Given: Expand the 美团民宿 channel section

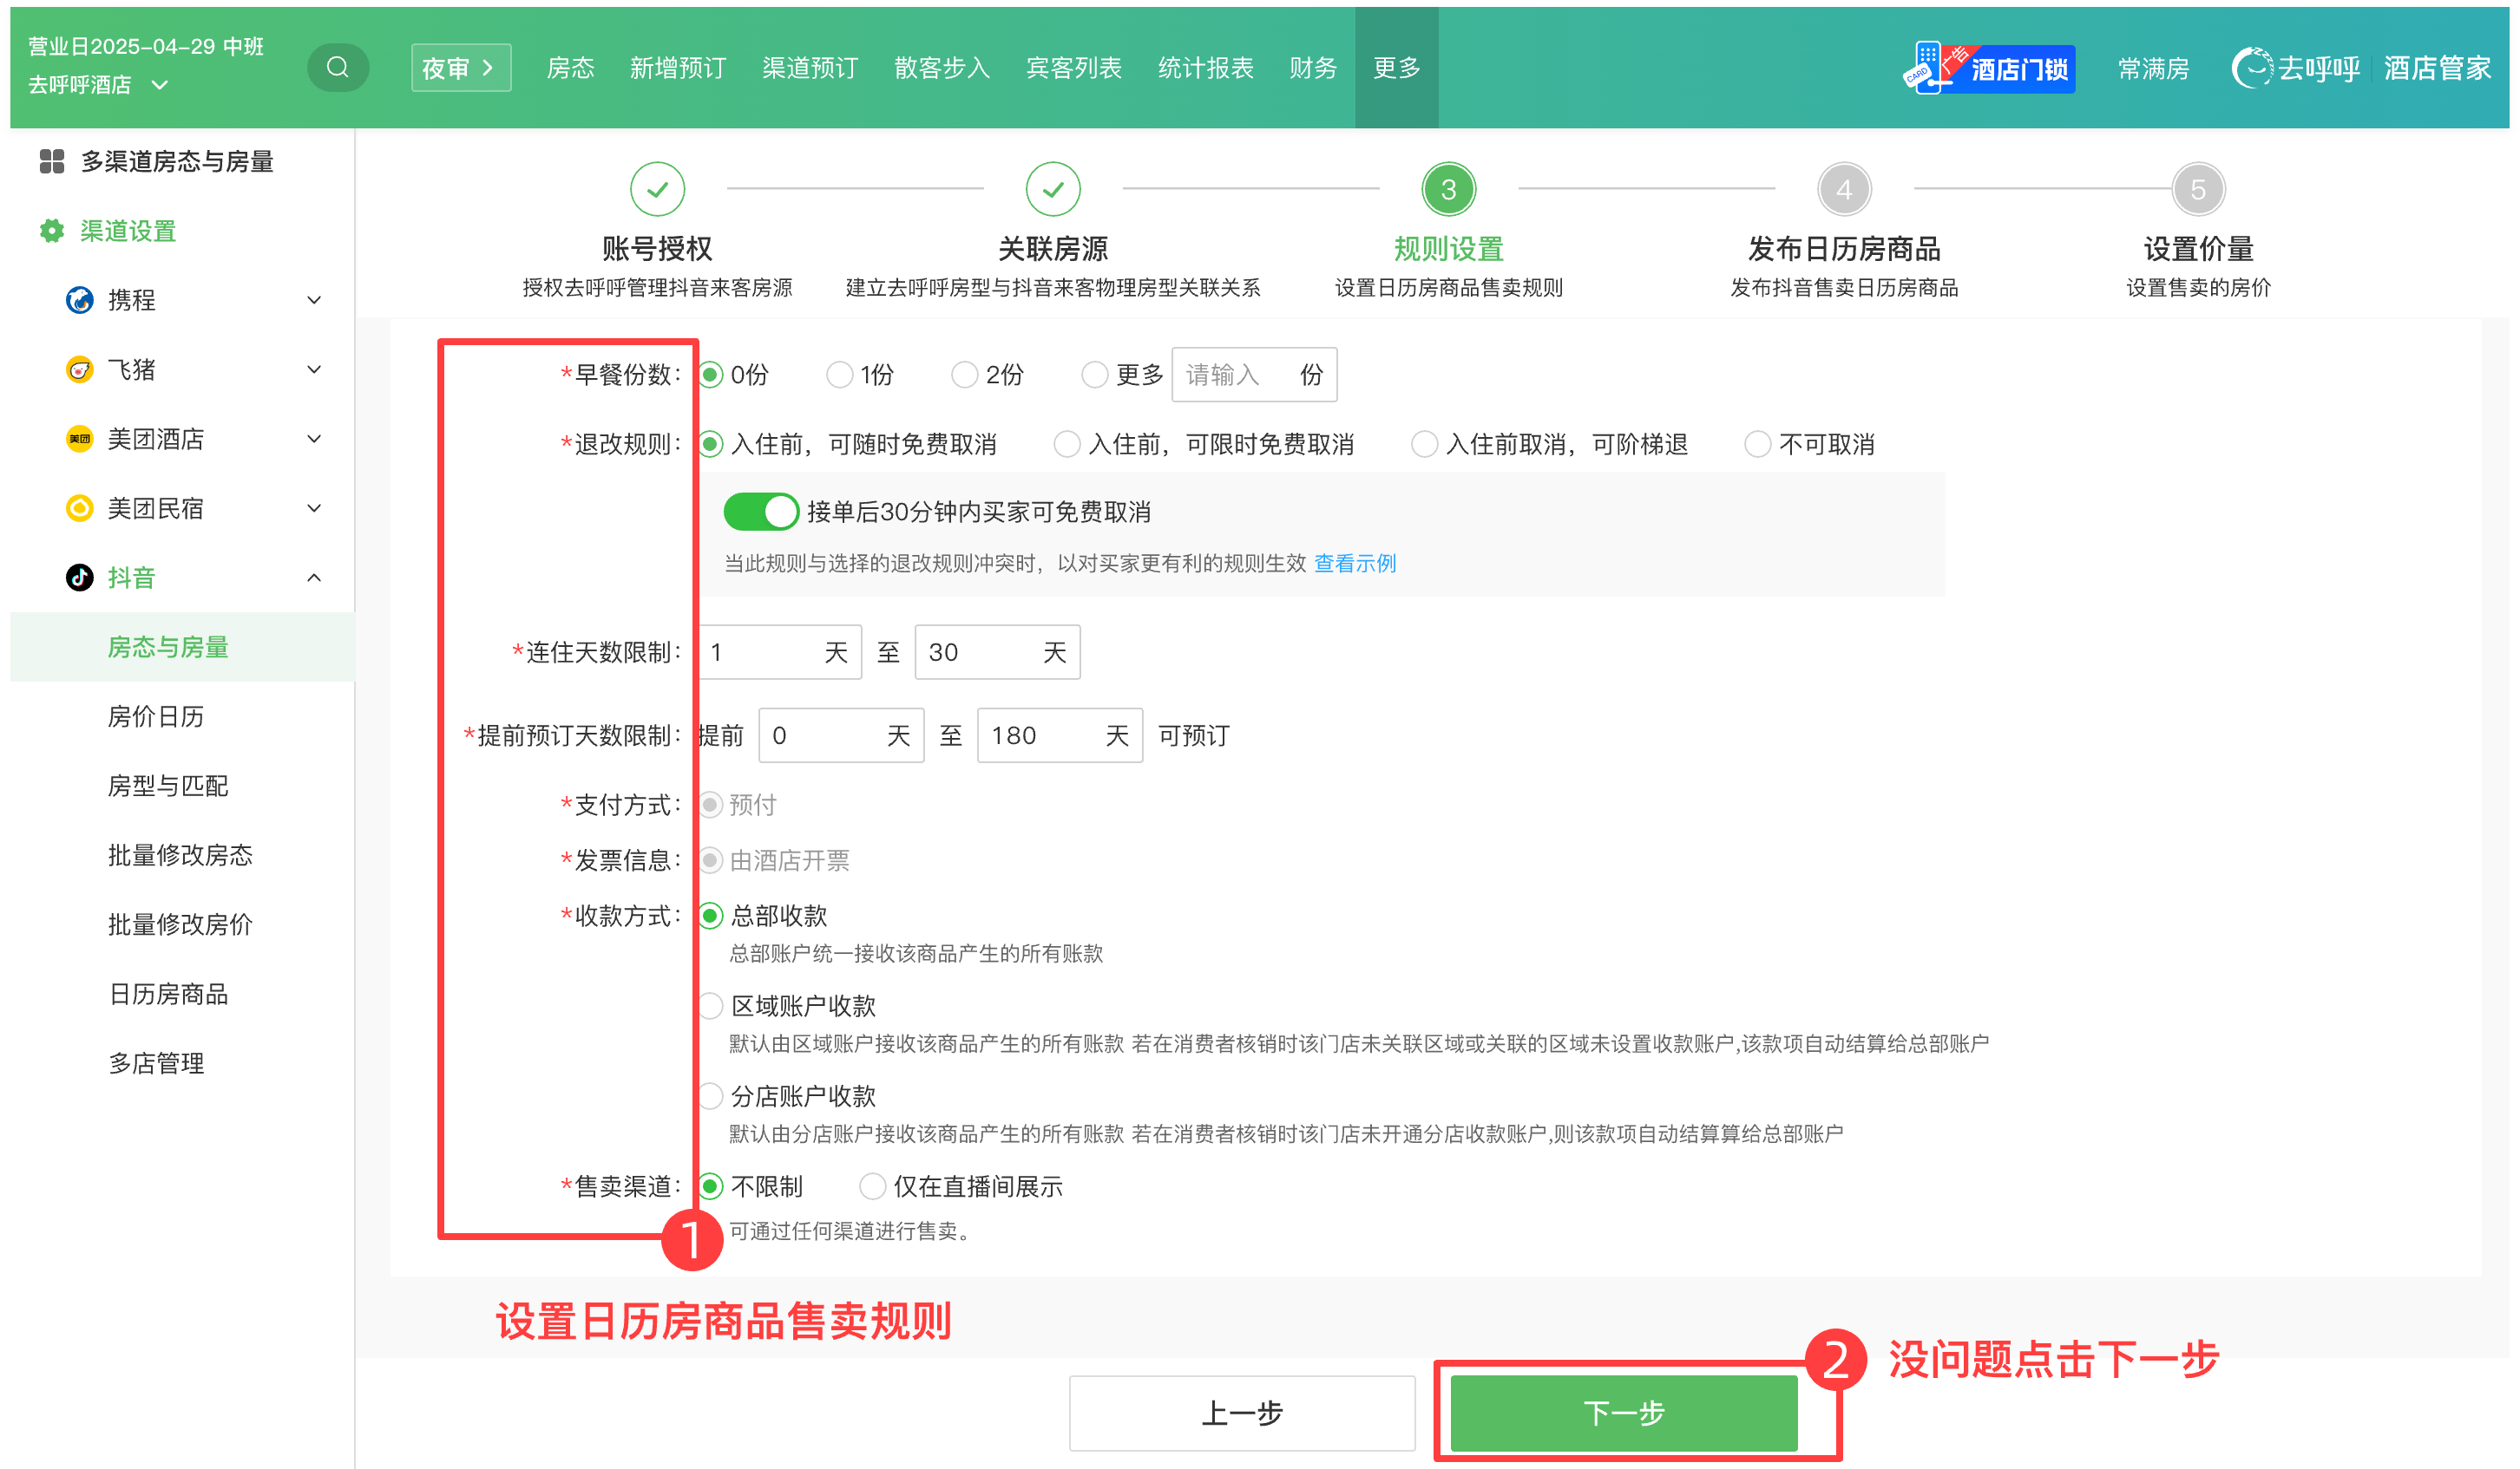Looking at the screenshot, I should click(x=313, y=509).
